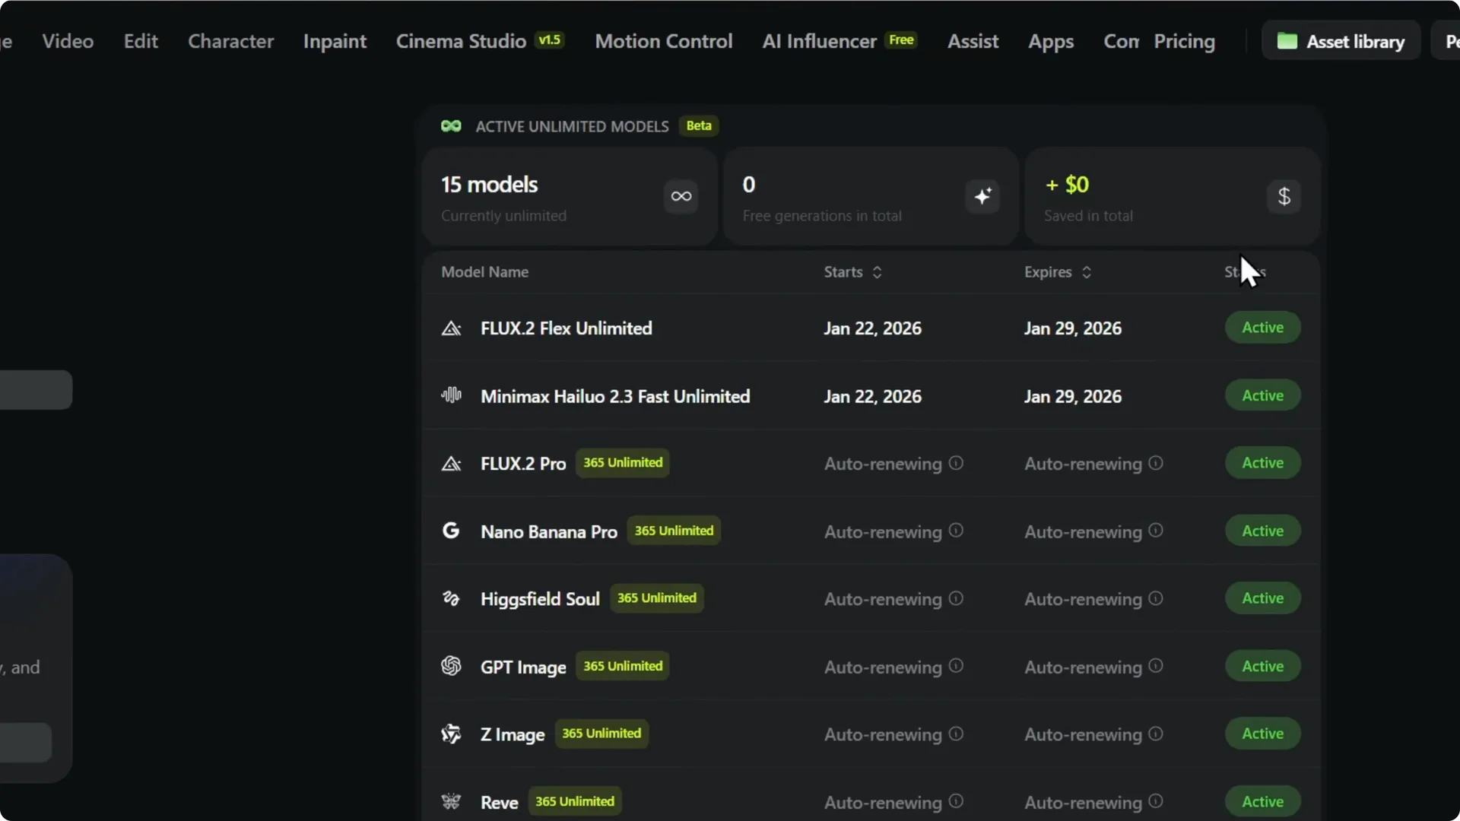This screenshot has width=1460, height=821.
Task: Toggle Active status for Reve
Action: tap(1262, 801)
